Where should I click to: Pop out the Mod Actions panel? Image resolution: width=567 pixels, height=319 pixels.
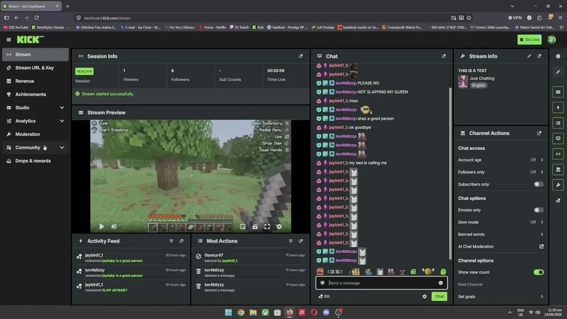click(x=301, y=241)
